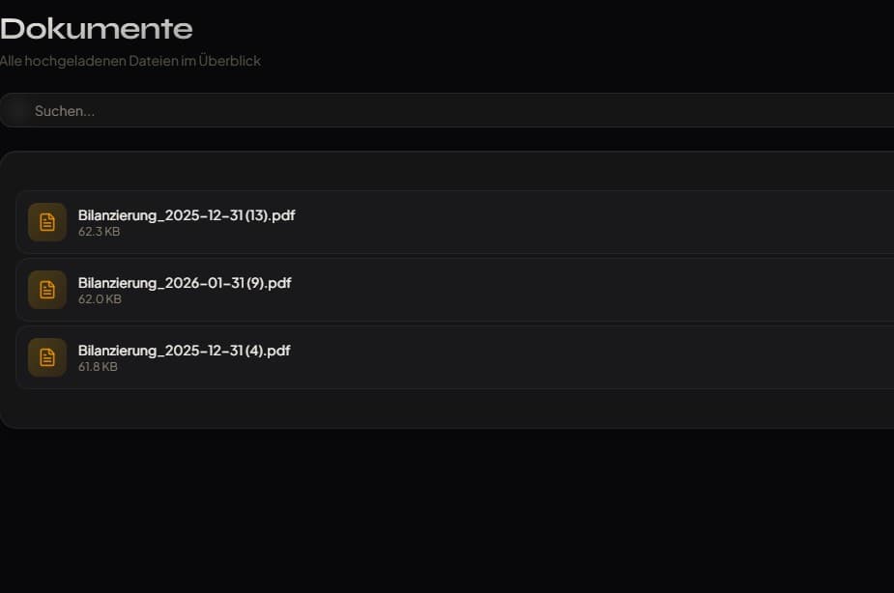Image resolution: width=894 pixels, height=593 pixels.
Task: Open the file name Bilanzierung_2026-01-31 (9).pdf
Action: coord(185,283)
